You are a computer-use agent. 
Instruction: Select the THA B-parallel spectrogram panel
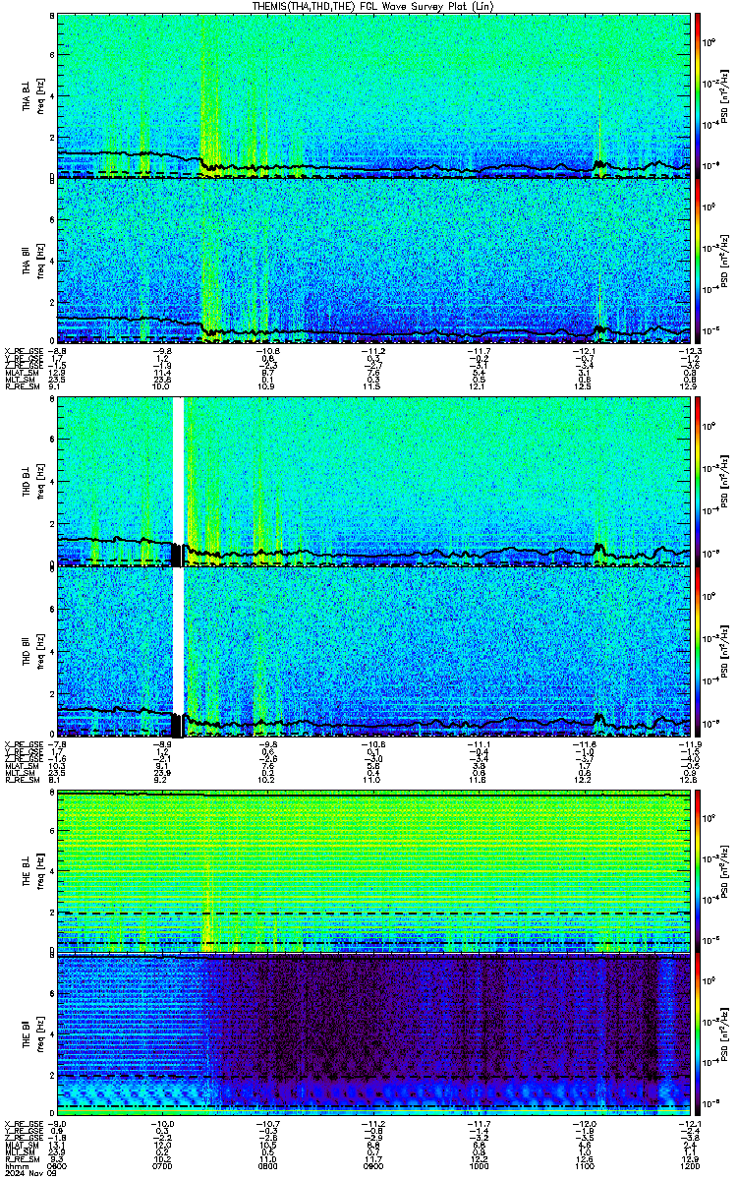click(373, 262)
